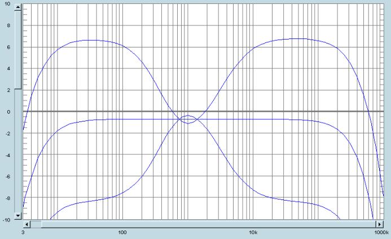
Task: Click the horizontal scrollbar left arrow
Action: (27, 224)
